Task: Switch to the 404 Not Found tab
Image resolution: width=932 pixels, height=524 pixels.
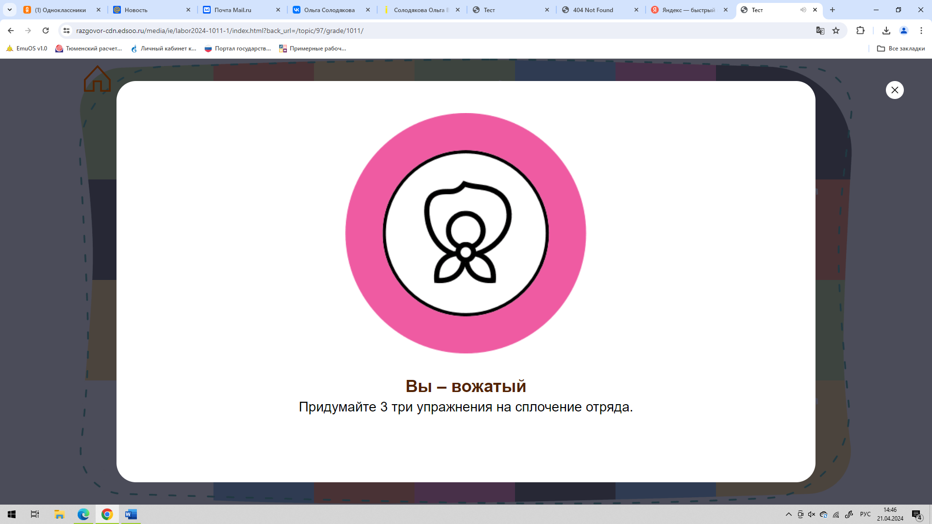Action: pyautogui.click(x=593, y=10)
